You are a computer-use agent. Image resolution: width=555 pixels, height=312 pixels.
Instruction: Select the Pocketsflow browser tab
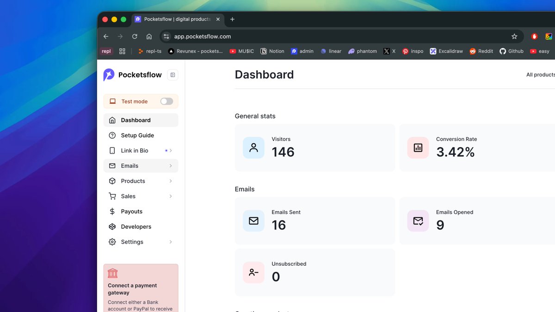(x=177, y=19)
